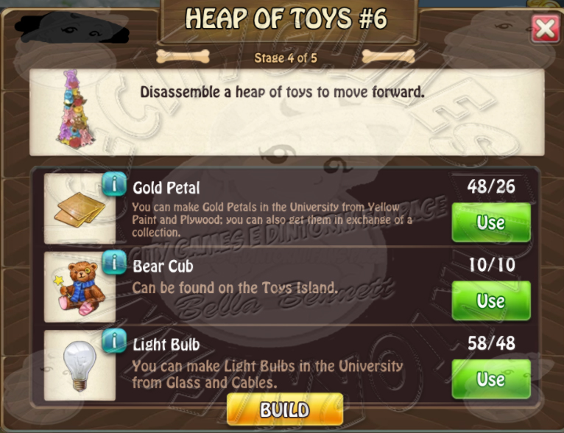
Task: Click the Light Bulb 58/48 counter
Action: pyautogui.click(x=491, y=343)
